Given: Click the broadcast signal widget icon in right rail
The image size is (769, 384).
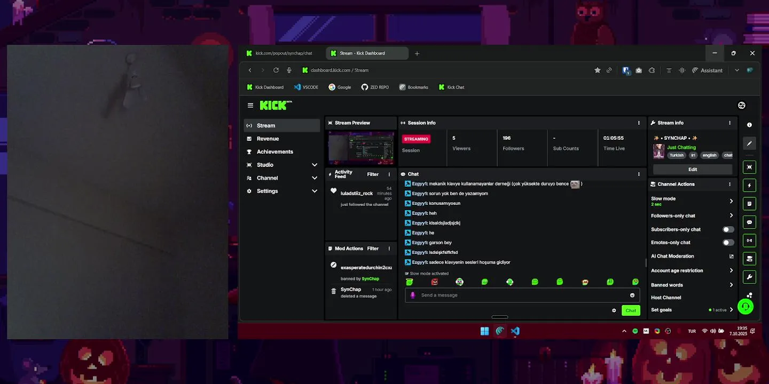Looking at the screenshot, I should click(x=749, y=241).
